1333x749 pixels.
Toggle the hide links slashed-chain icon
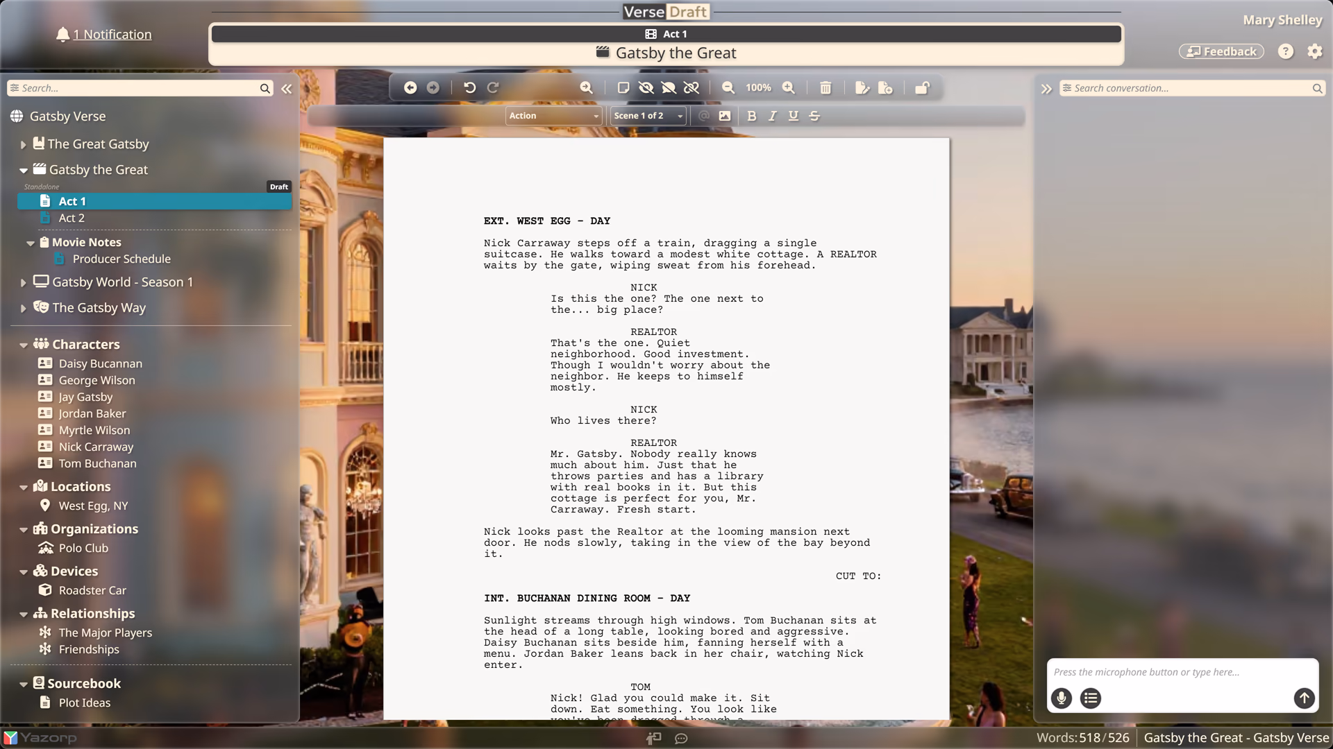point(691,87)
